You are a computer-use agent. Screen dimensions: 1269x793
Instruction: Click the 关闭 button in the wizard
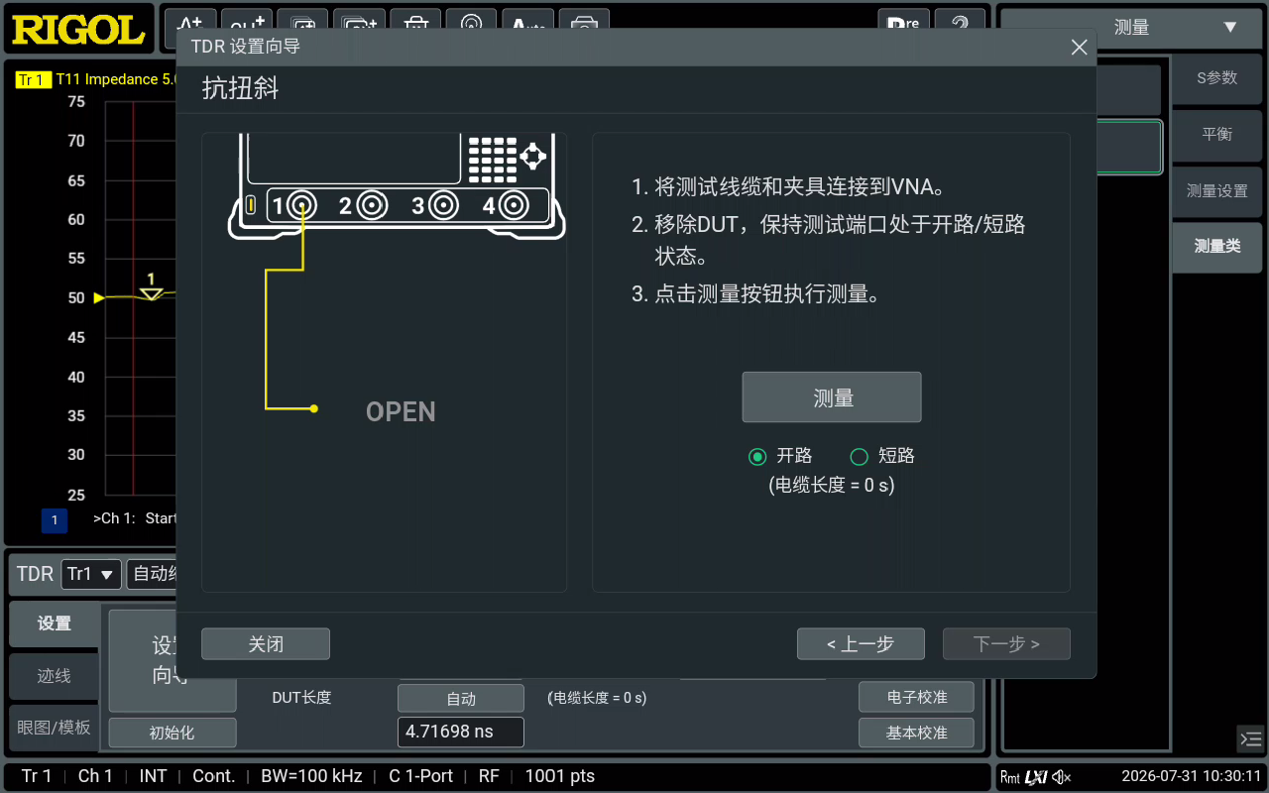[266, 644]
